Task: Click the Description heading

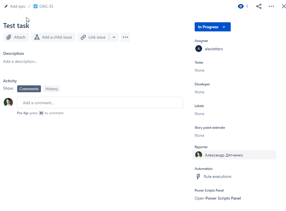Action: point(13,53)
